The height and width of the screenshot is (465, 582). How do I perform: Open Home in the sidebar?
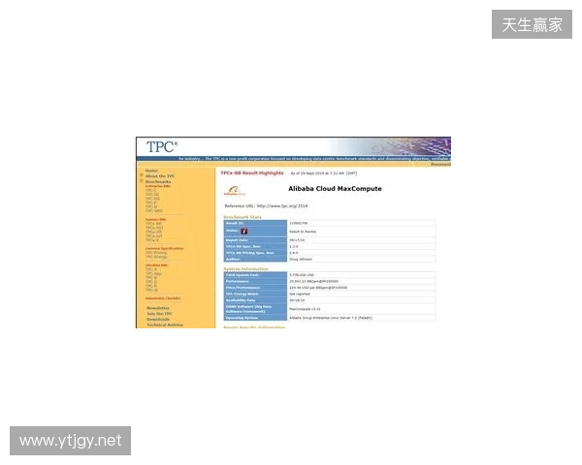click(x=151, y=170)
